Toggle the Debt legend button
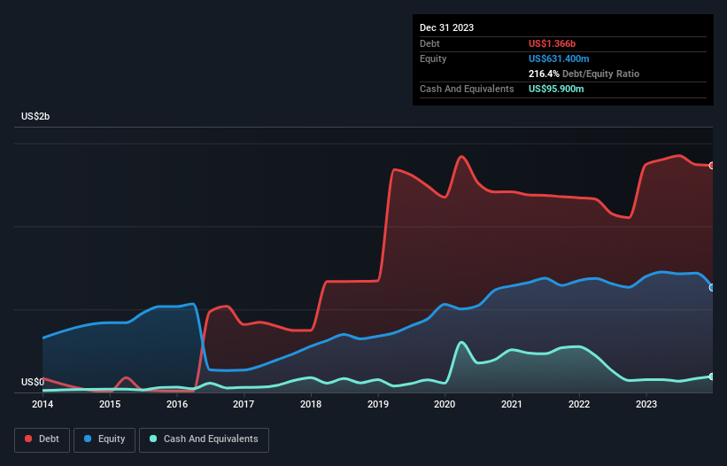 pos(43,439)
